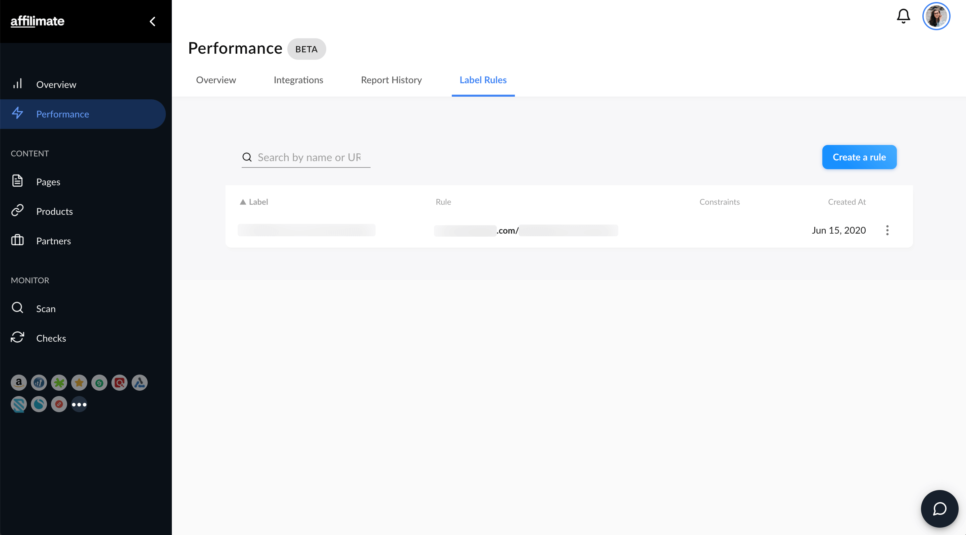The width and height of the screenshot is (966, 535).
Task: Click the Amazon affiliate partner icon
Action: [x=18, y=383]
